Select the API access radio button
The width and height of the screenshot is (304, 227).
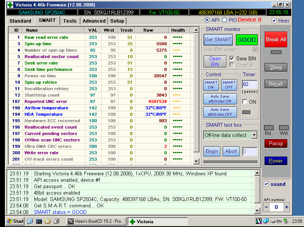tap(207, 20)
